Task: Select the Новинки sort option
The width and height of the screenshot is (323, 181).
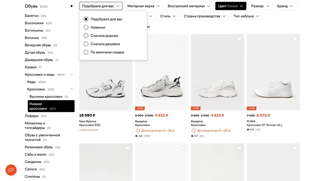Action: [86, 27]
